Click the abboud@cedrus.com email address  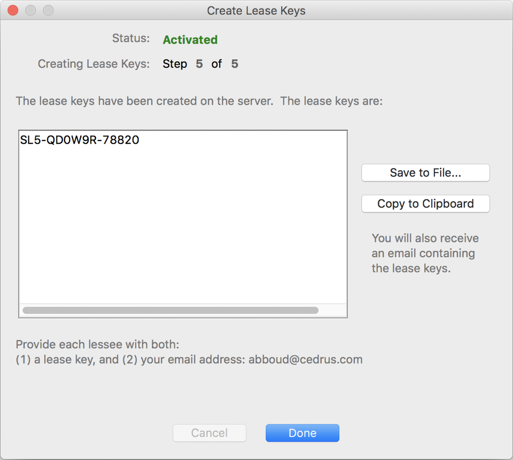305,360
